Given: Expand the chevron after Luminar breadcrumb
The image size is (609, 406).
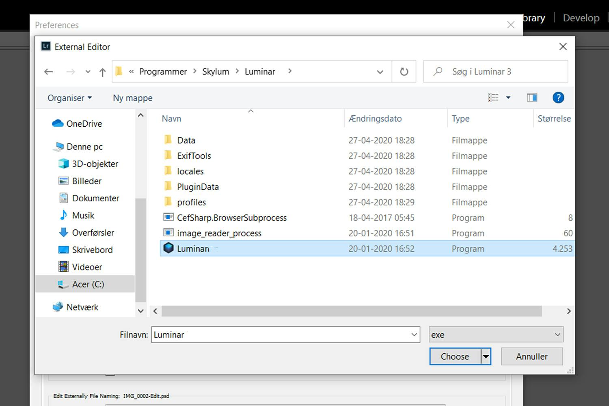Looking at the screenshot, I should 290,71.
